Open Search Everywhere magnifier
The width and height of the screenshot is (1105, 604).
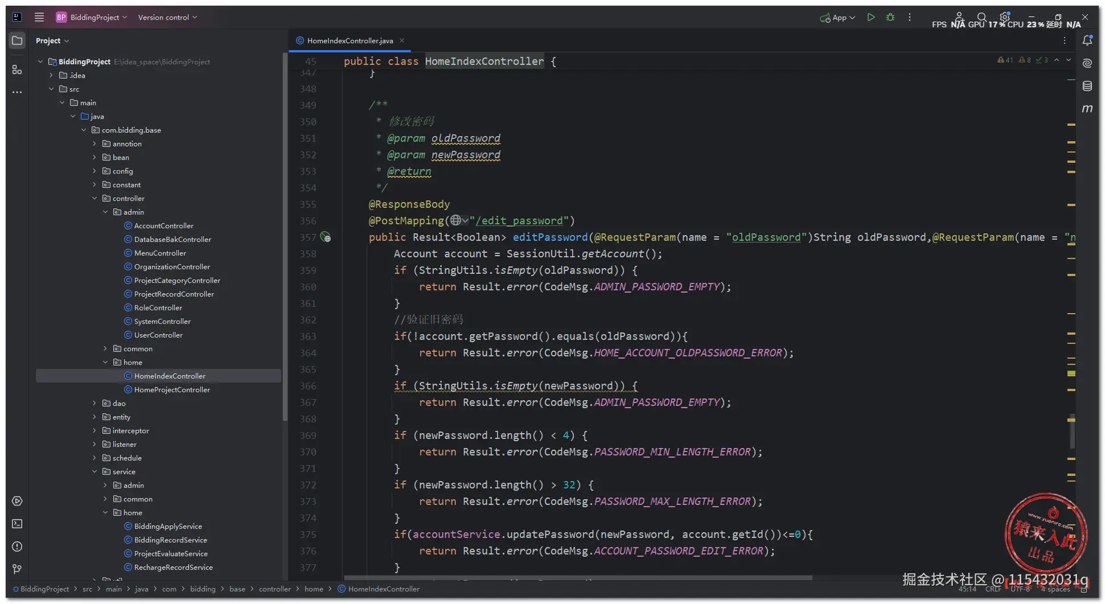982,17
